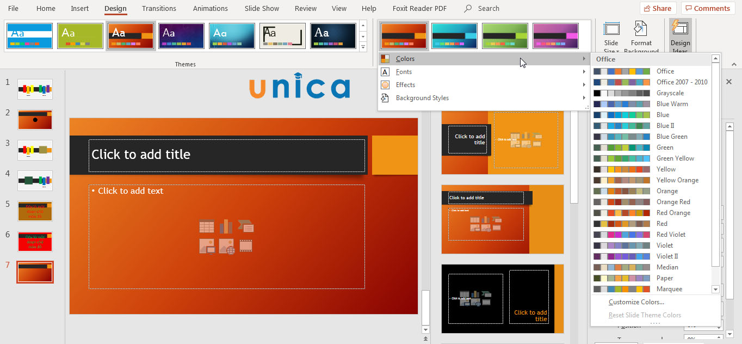Click the Fonts letter A icon
Screen dimensions: 742x344
pos(385,72)
